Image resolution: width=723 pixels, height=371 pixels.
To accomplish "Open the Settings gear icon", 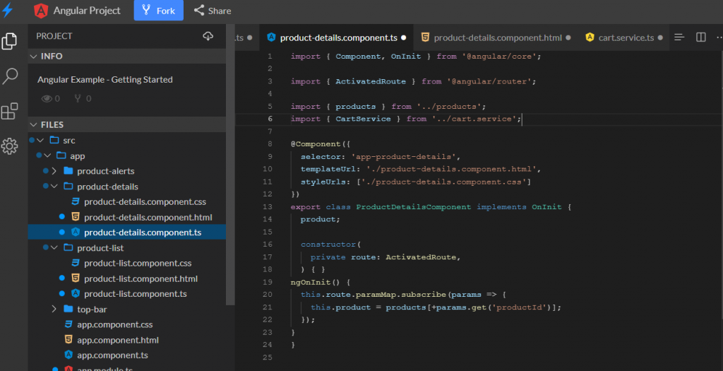I will click(10, 146).
